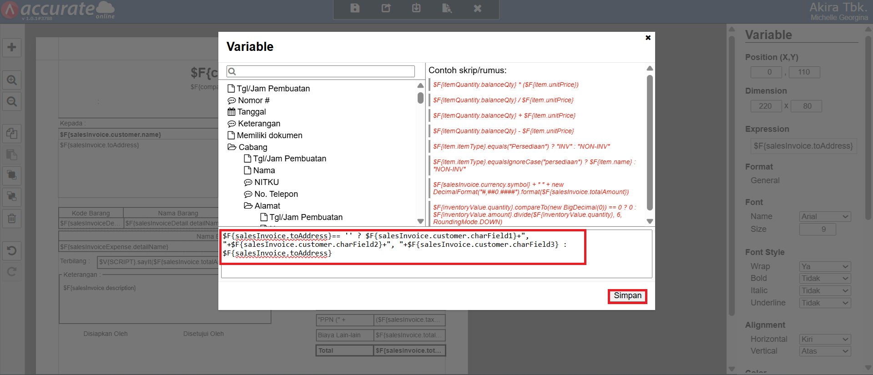Click the plus add element icon
This screenshot has height=375, width=873.
[12, 47]
